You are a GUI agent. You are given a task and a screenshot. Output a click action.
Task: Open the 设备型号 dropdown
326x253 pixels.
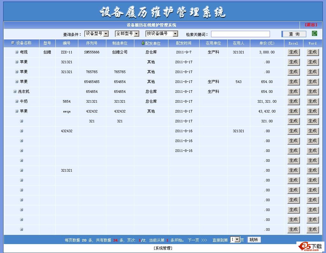click(96, 33)
